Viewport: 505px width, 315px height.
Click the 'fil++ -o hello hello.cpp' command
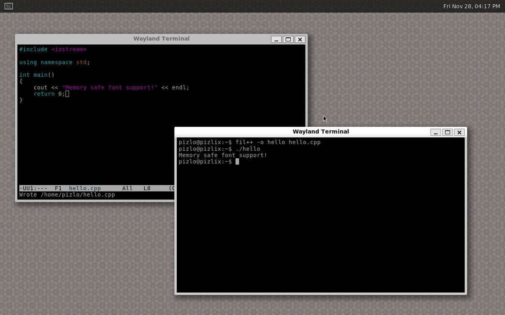(x=278, y=142)
